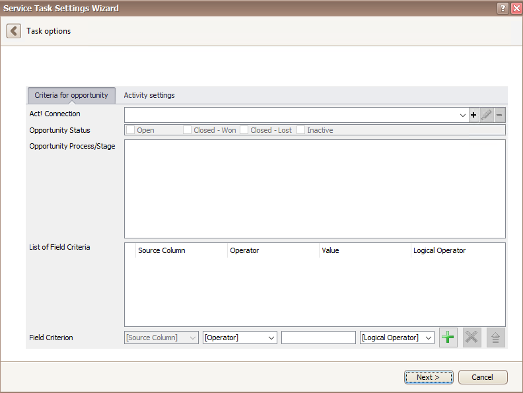Screen dimensions: 523x393
Task: Click the Source Column header
Action: (x=182, y=250)
